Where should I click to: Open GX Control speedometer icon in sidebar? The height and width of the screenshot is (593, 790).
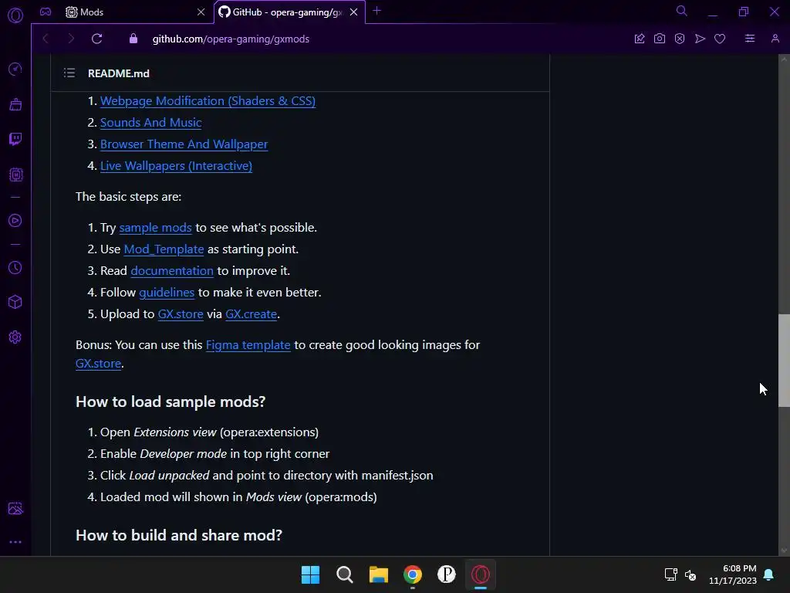(x=15, y=69)
